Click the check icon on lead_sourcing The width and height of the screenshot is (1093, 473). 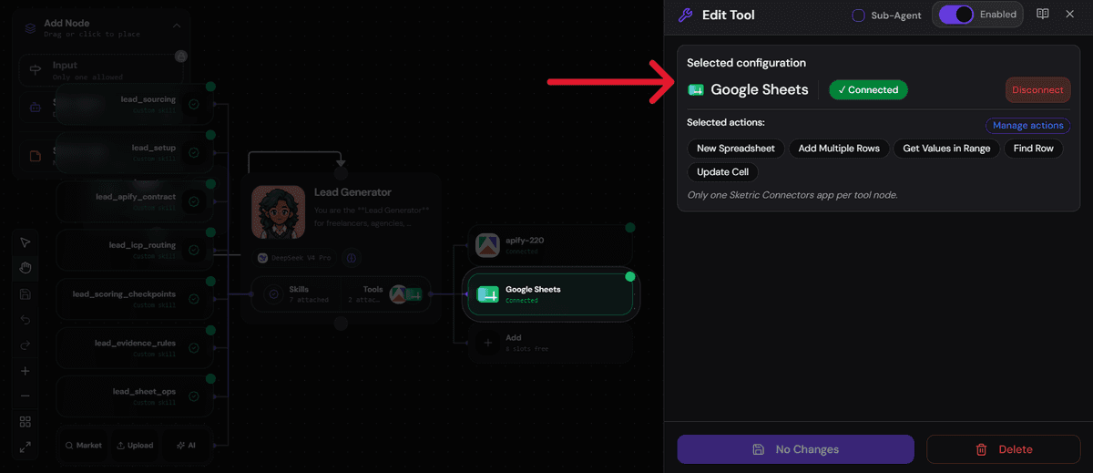pyautogui.click(x=194, y=104)
